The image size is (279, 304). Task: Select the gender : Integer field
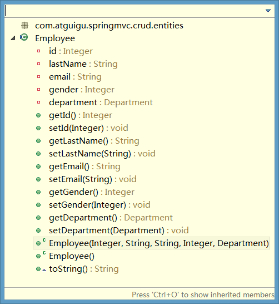(x=82, y=90)
